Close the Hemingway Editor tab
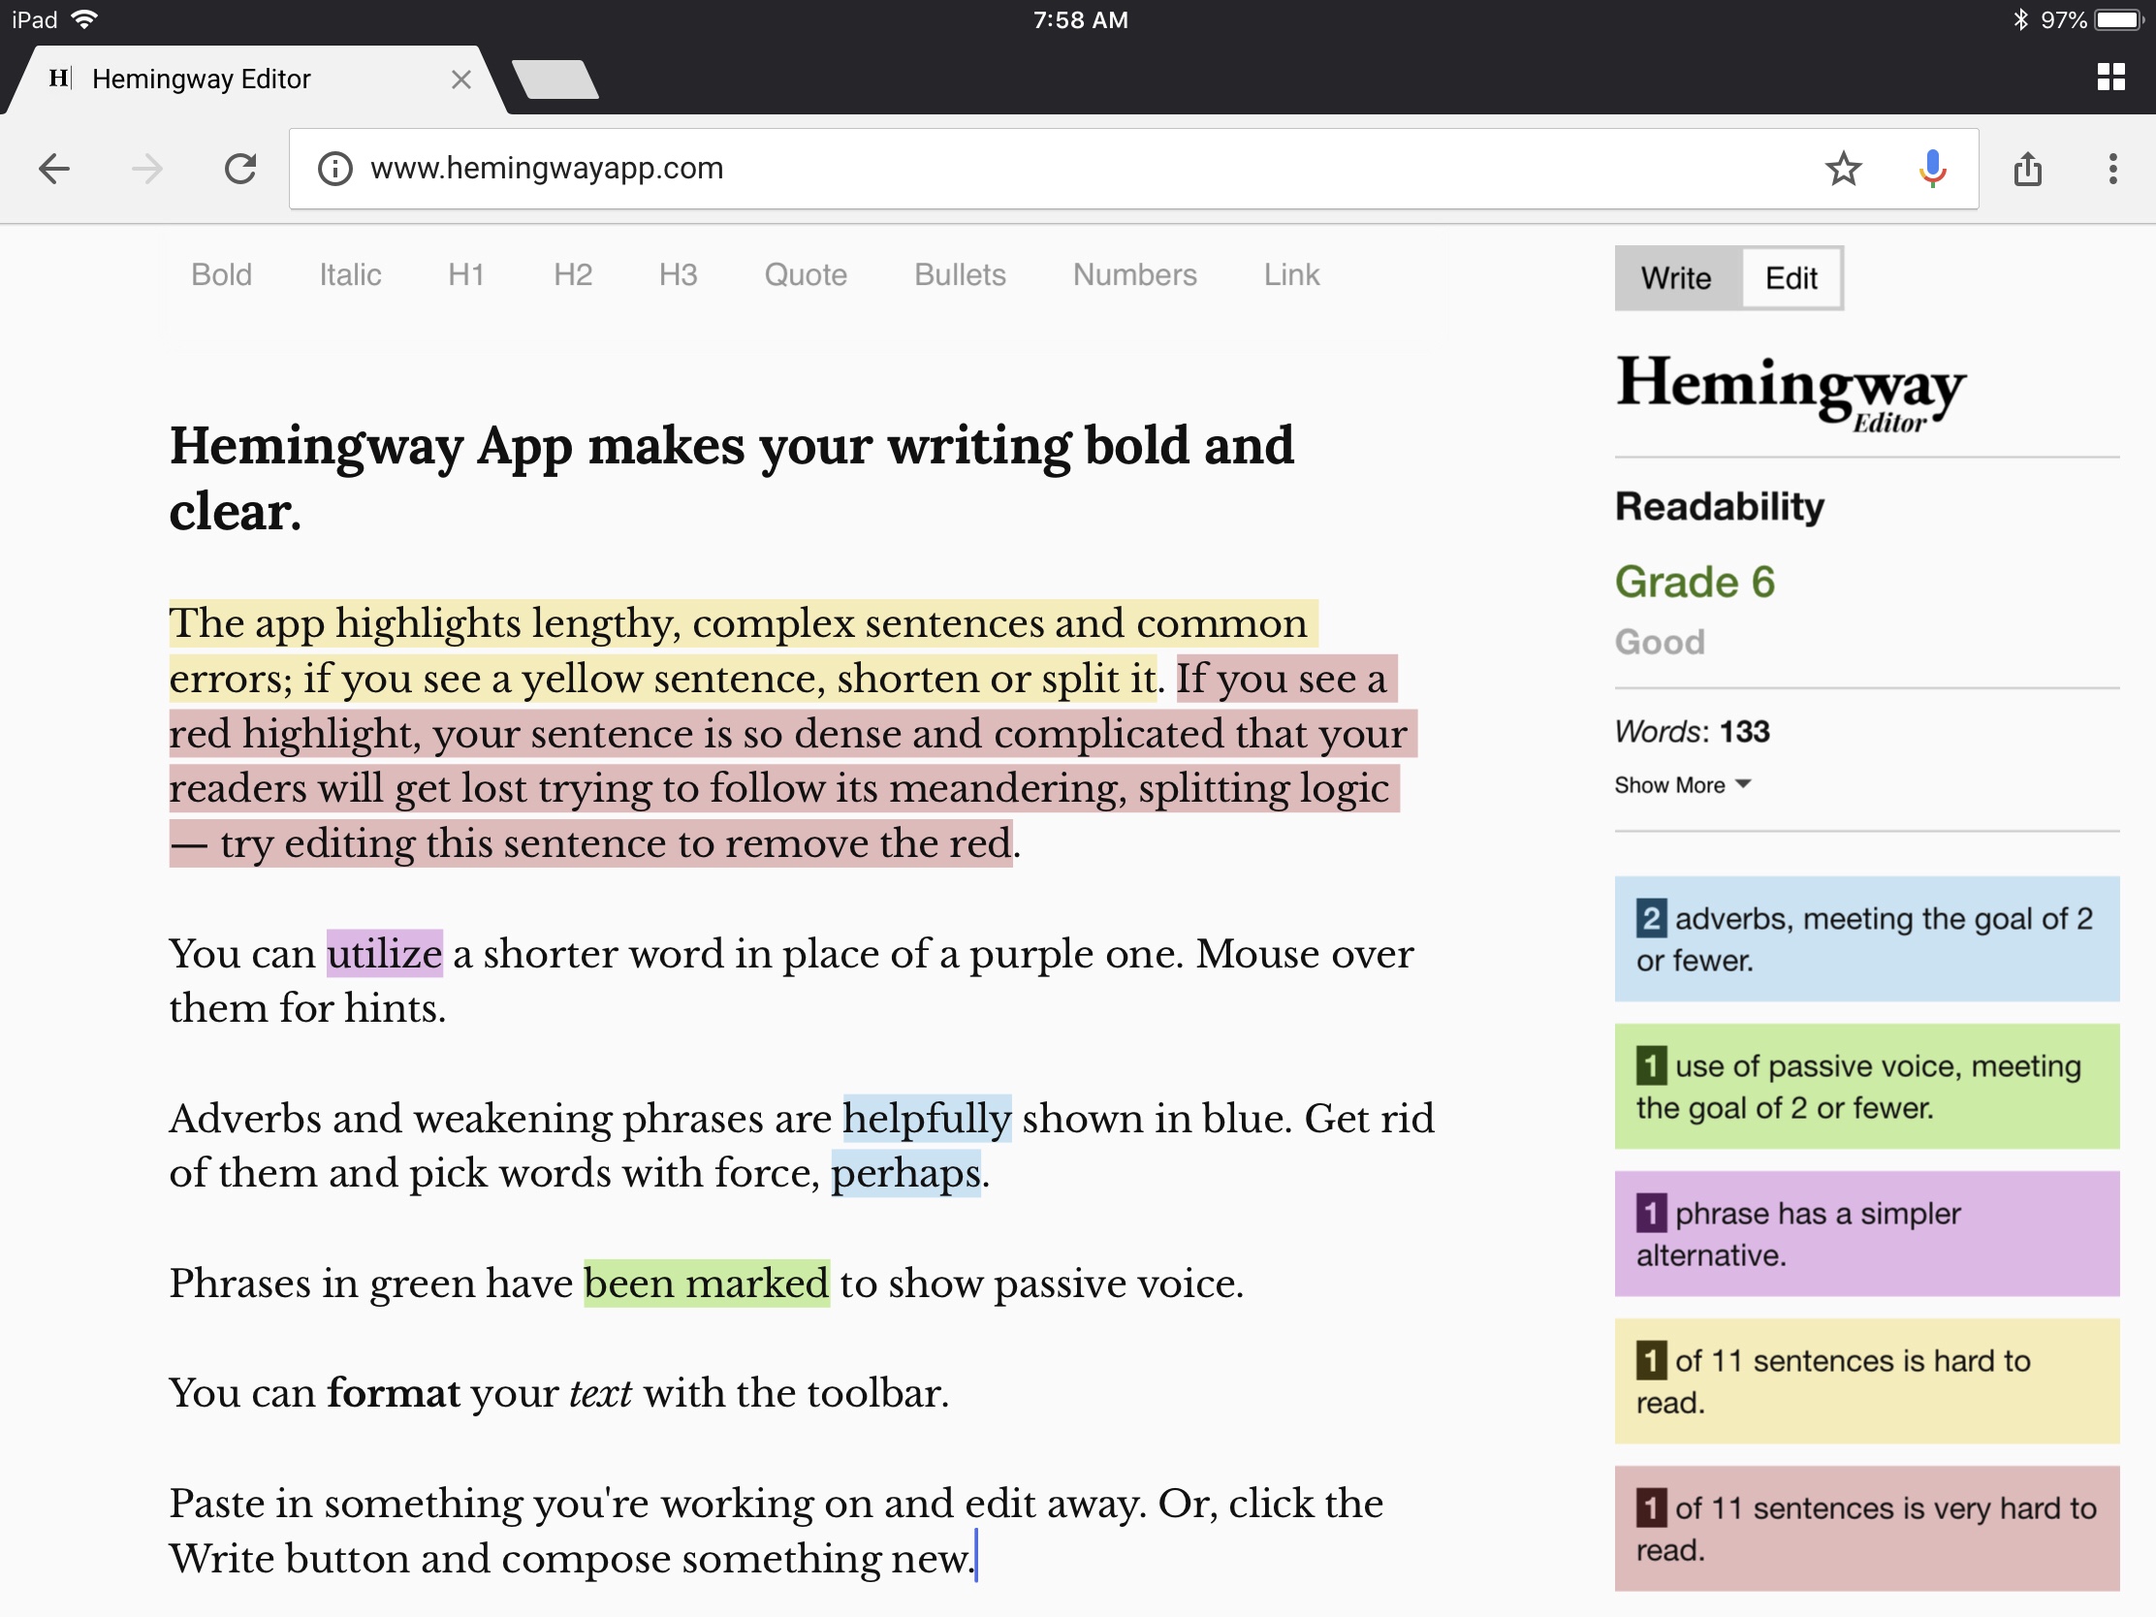The image size is (2156, 1617). click(x=461, y=79)
